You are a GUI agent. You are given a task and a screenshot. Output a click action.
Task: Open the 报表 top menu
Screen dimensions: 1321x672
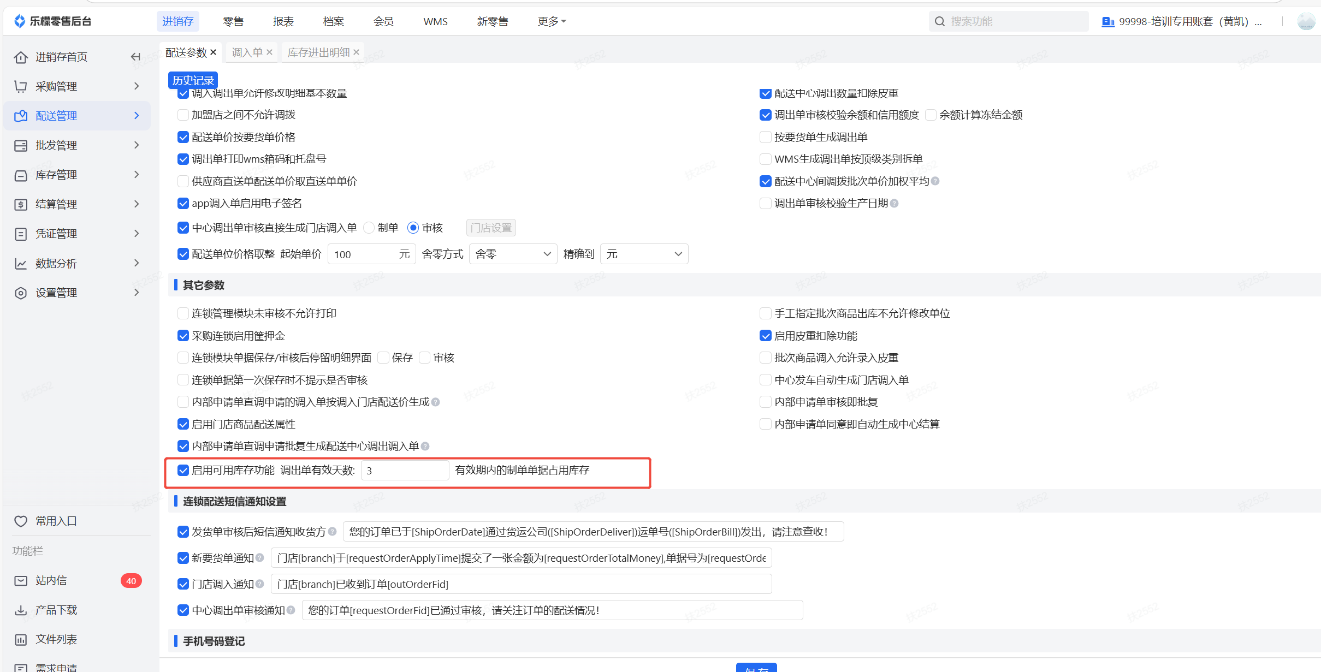pos(283,21)
